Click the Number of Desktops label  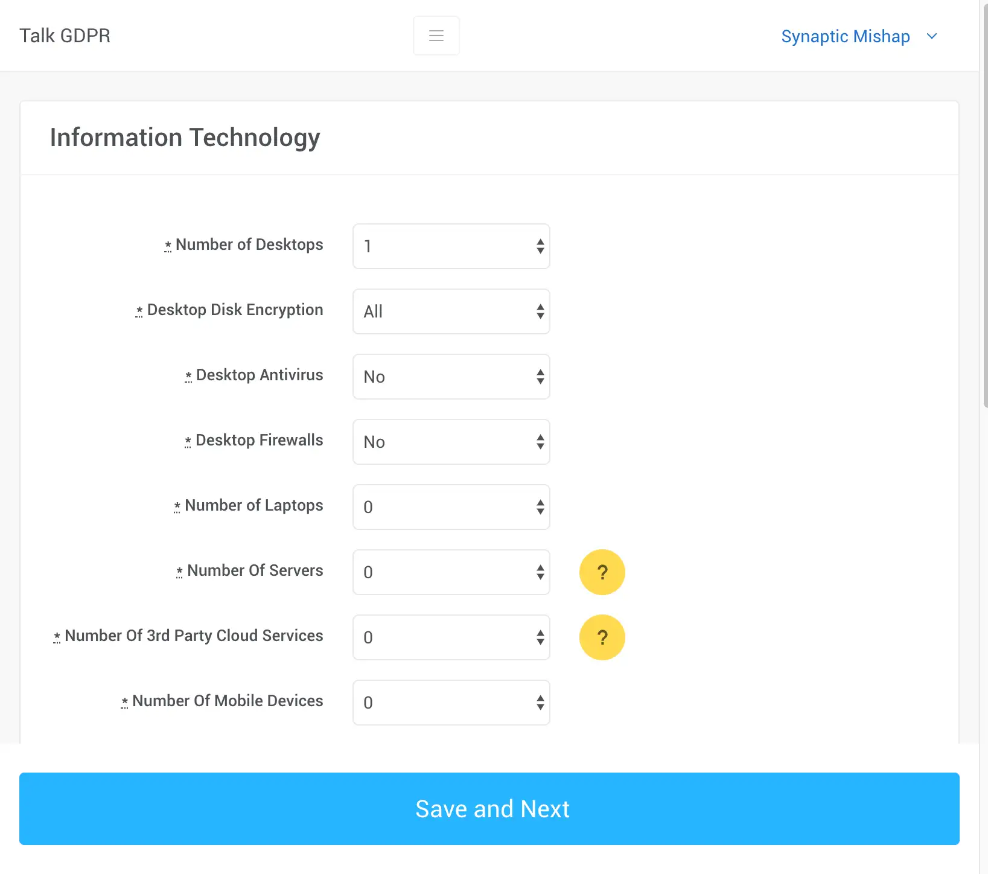coord(249,244)
